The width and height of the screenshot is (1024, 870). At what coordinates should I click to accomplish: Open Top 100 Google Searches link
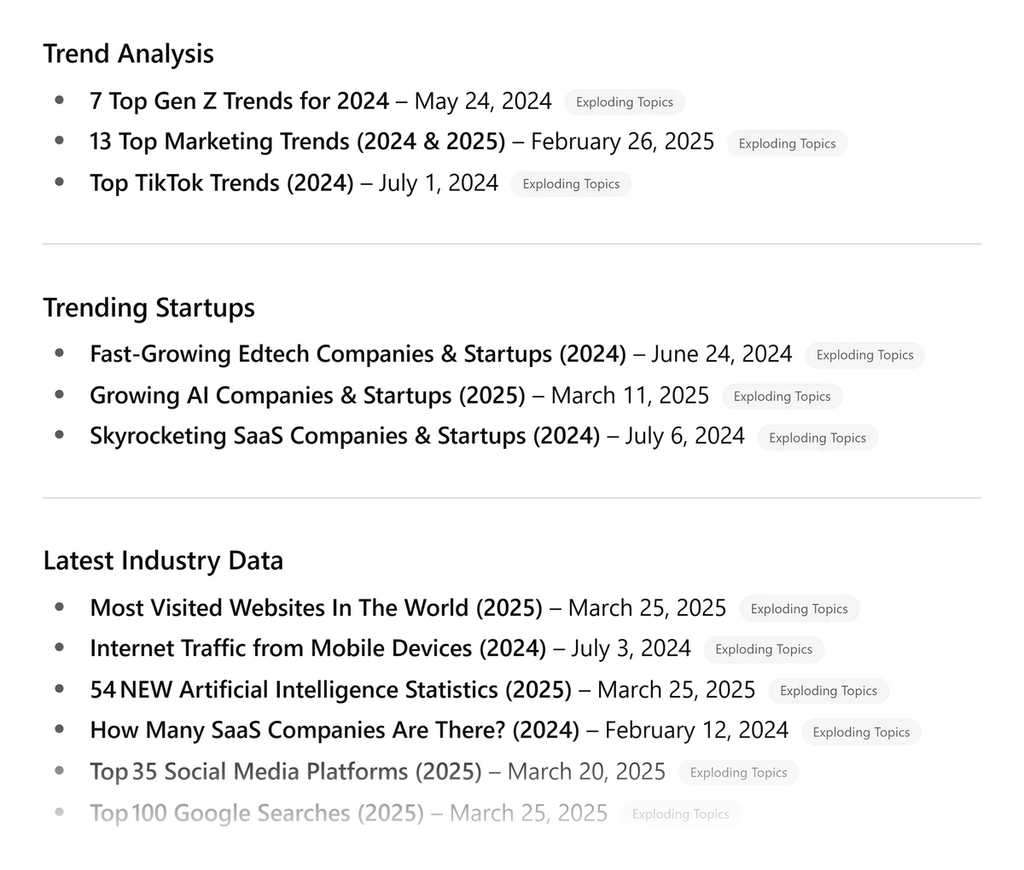coord(257,813)
